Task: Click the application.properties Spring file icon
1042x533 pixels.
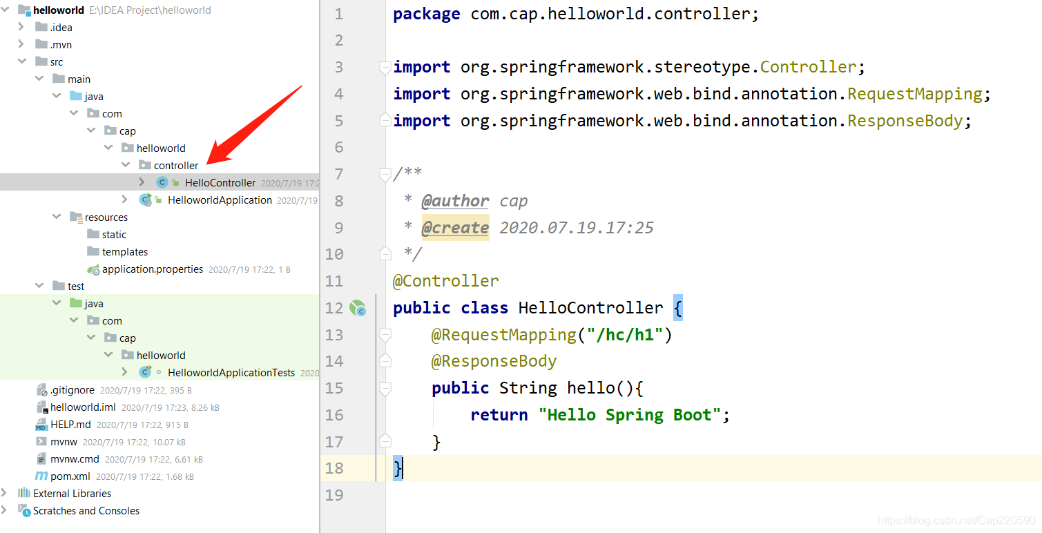Action: click(93, 269)
